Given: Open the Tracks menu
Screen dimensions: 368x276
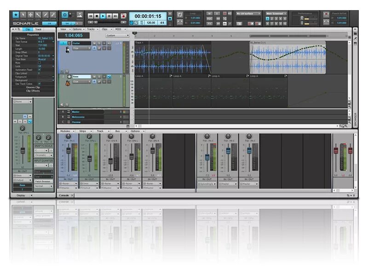Looking at the screenshot, I should (92, 29).
